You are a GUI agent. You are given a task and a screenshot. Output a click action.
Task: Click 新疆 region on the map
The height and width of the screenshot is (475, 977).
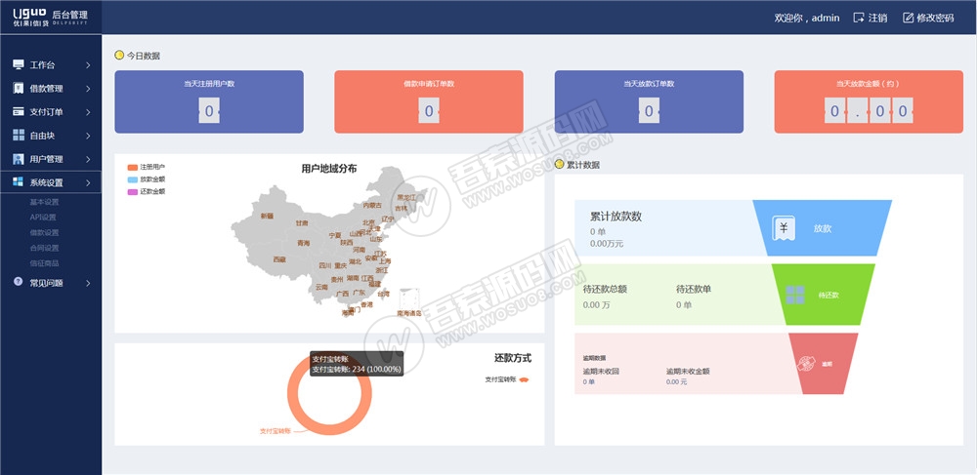[x=268, y=216]
